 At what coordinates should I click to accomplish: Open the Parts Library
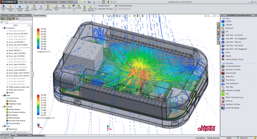click(27, 8)
